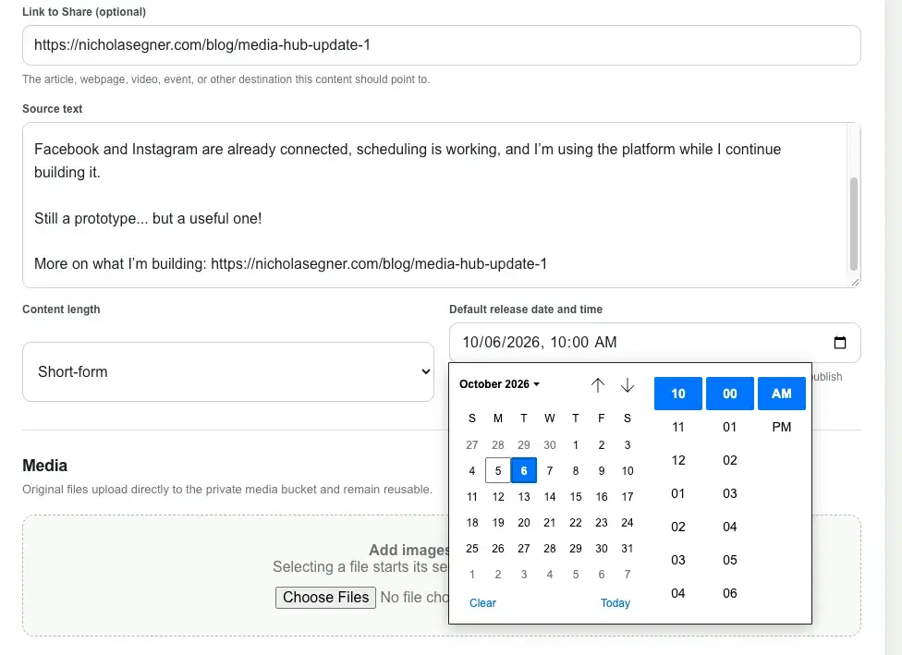Switch time to PM

coord(782,427)
